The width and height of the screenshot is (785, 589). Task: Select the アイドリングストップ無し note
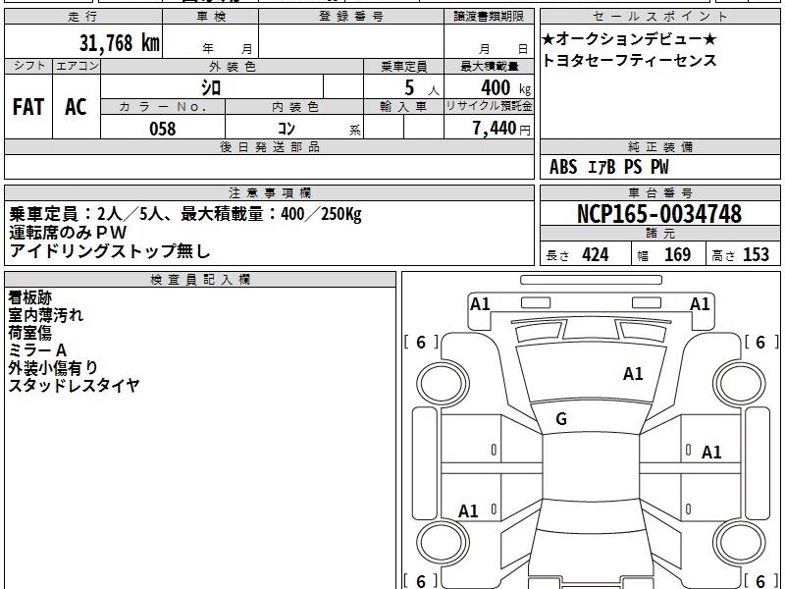(x=110, y=250)
